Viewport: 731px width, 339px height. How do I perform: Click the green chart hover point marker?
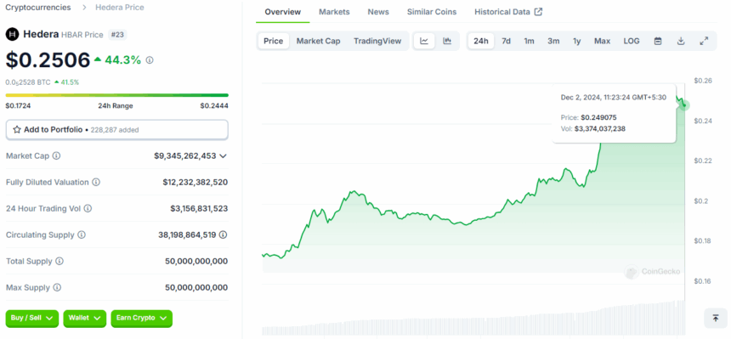[x=684, y=105]
